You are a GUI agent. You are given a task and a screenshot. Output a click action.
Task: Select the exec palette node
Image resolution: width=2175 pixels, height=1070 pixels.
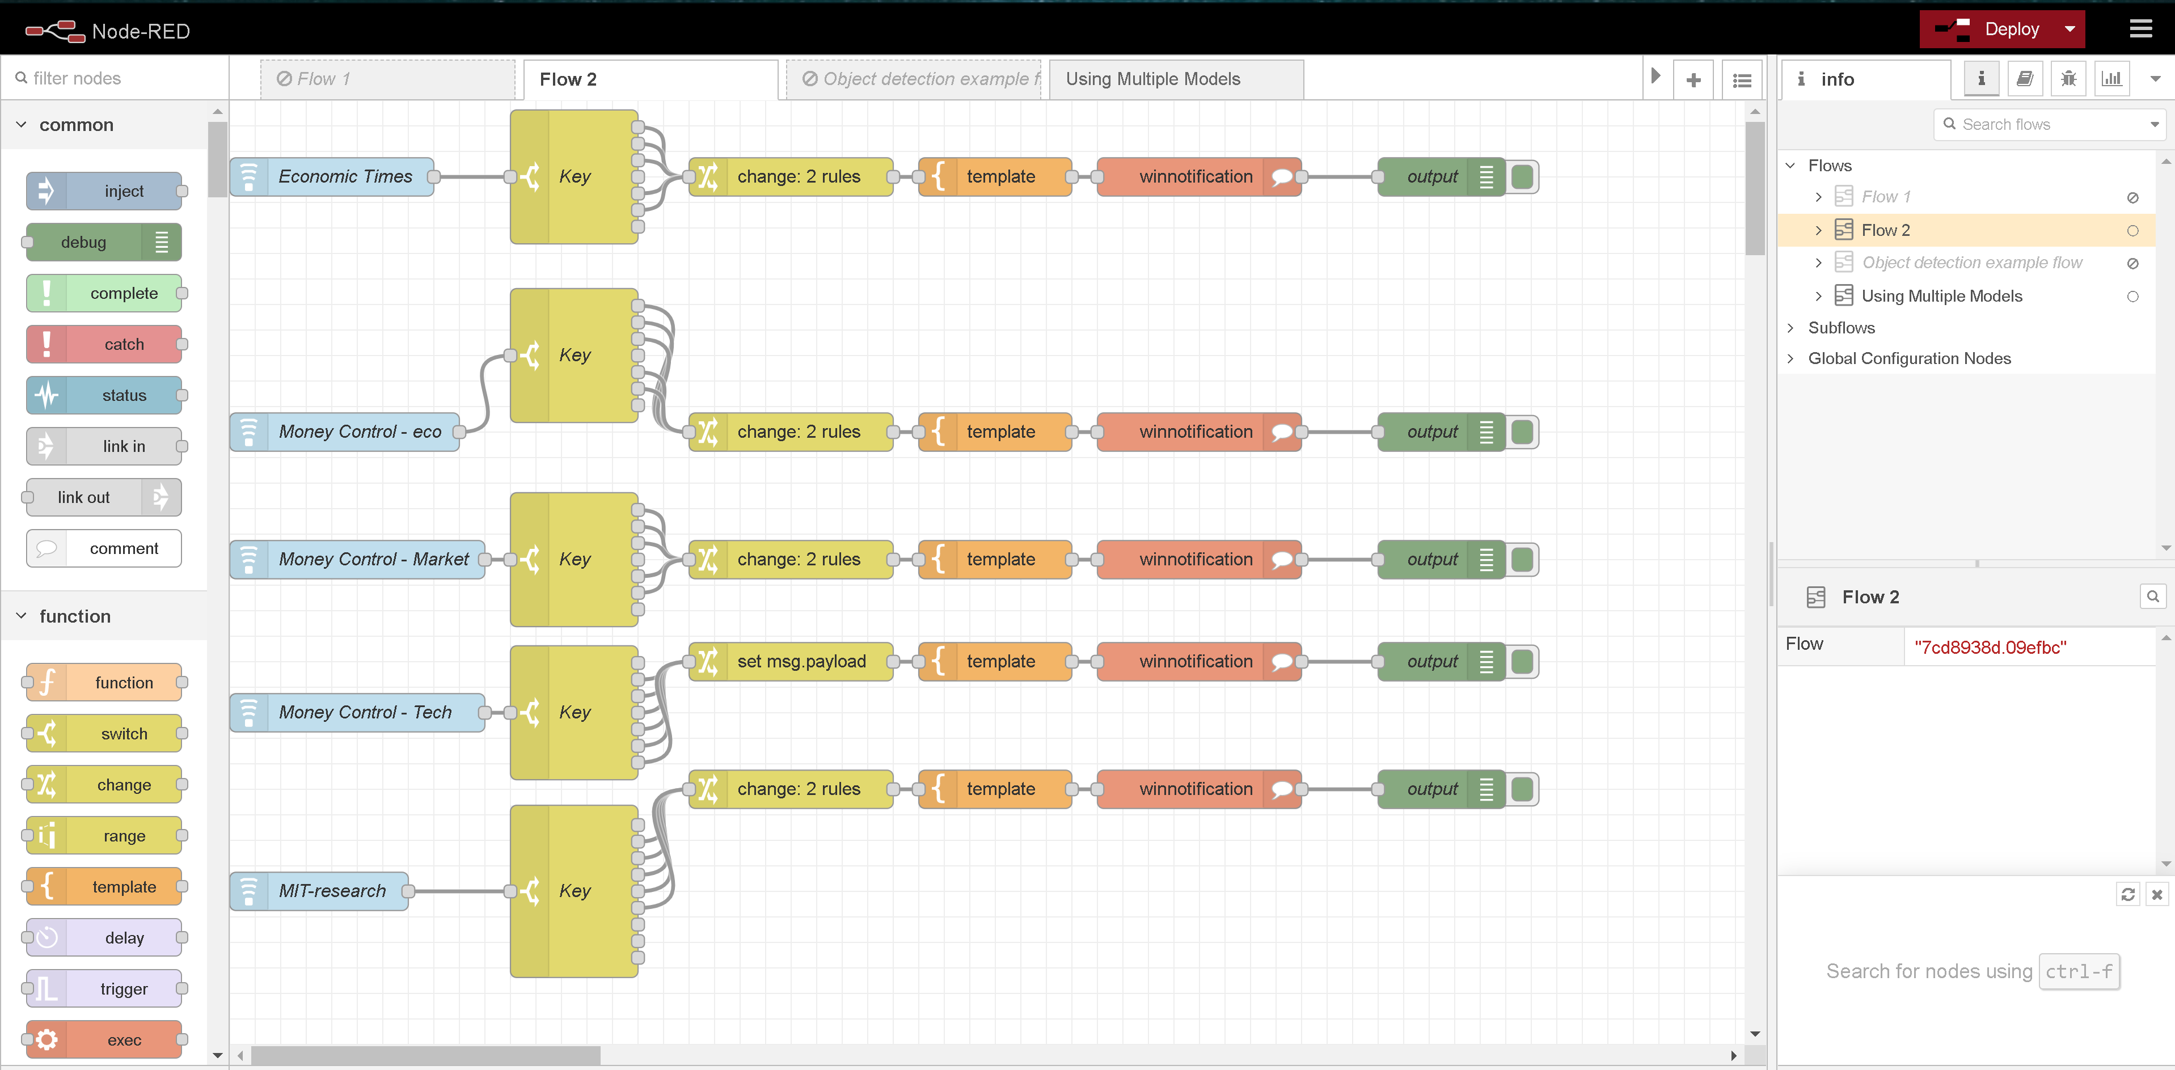pos(105,1039)
